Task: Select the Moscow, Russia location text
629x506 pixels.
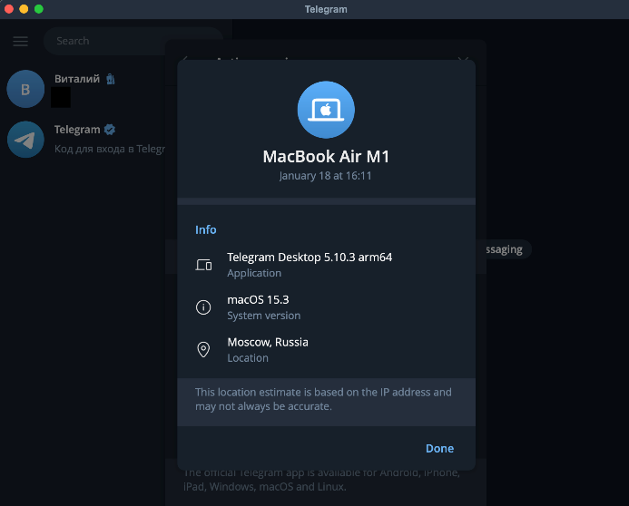Action: pyautogui.click(x=268, y=342)
